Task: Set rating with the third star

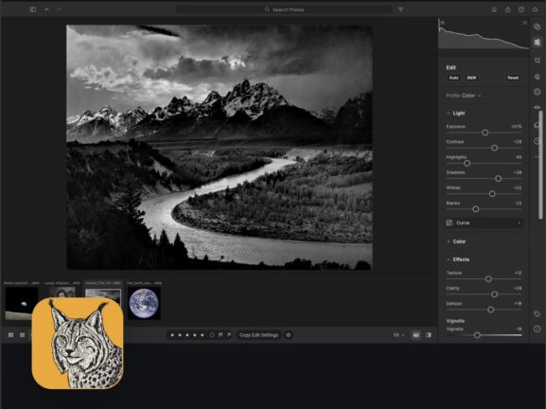Action: (187, 335)
